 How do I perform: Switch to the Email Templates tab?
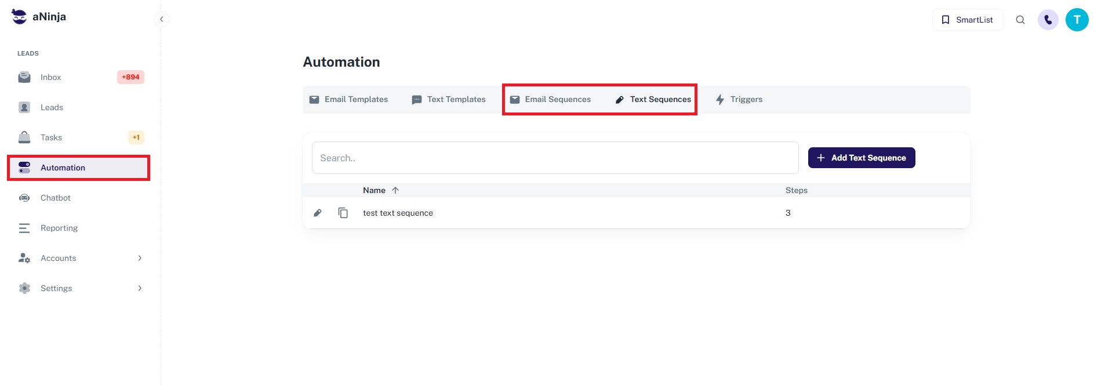[x=349, y=99]
